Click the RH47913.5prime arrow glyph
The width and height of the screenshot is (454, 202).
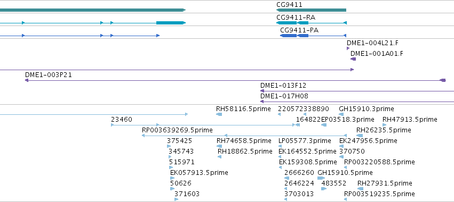pyautogui.click(x=384, y=125)
